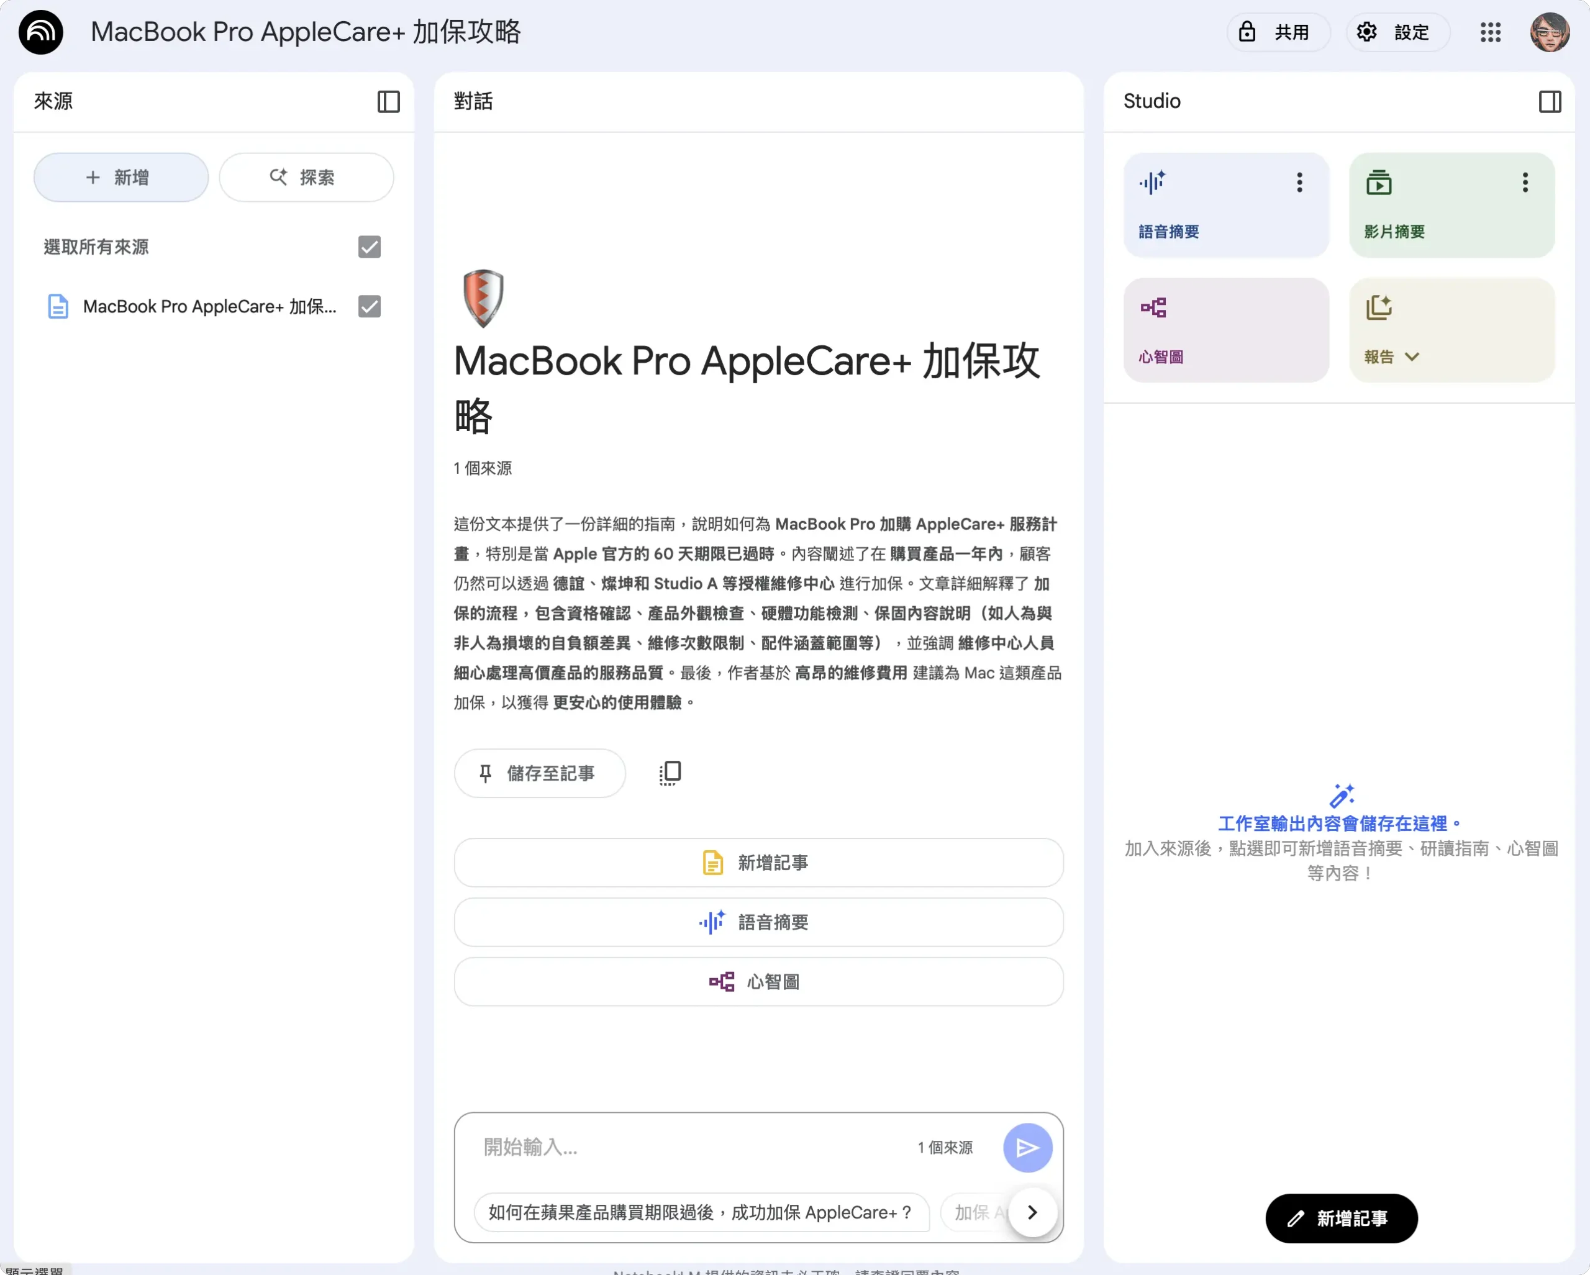The image size is (1590, 1275).
Task: Select suggested question 如何在蘋果產品購買期限過後
Action: pos(701,1212)
